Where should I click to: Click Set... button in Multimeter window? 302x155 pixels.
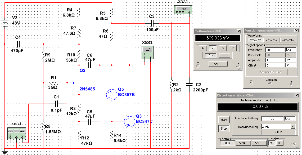coord(218,64)
